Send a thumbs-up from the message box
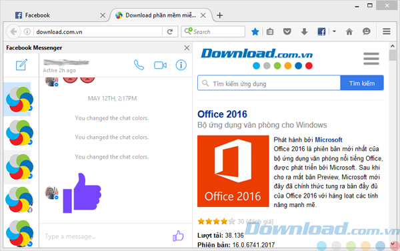Viewport: 400px width, 251px height. pyautogui.click(x=178, y=236)
